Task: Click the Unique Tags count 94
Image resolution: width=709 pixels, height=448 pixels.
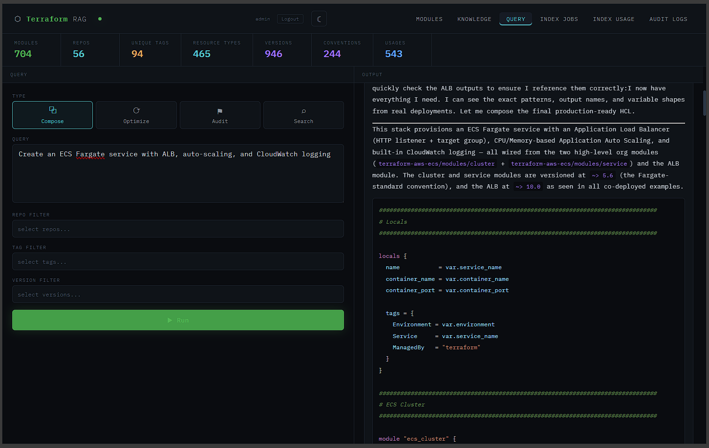Action: 137,54
